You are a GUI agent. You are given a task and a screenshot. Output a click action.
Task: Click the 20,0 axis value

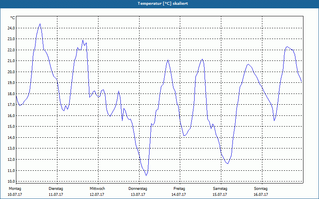(11, 72)
